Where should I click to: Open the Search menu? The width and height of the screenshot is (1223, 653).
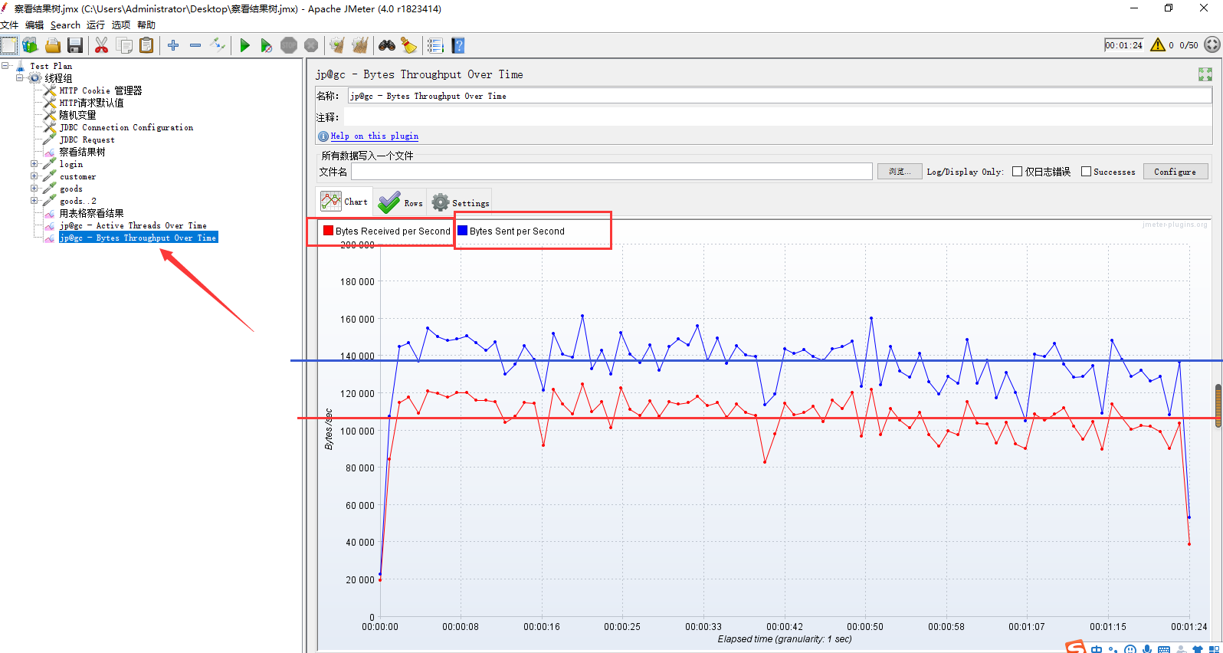click(x=65, y=25)
